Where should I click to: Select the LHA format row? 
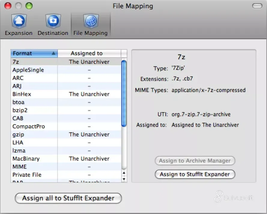pos(66,142)
